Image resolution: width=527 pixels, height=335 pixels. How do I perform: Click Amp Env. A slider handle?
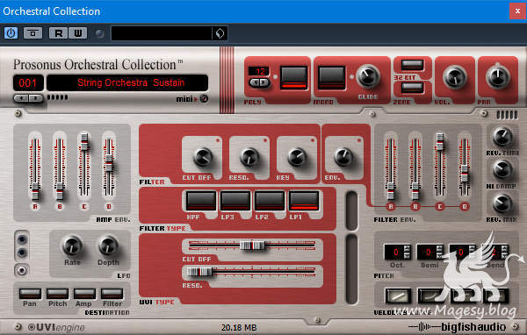click(x=35, y=191)
